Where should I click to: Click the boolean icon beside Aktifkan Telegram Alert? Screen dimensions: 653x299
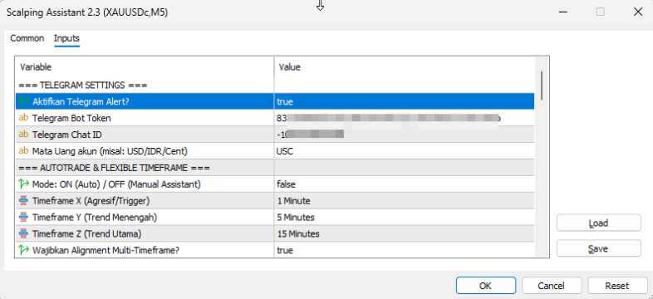pos(24,101)
